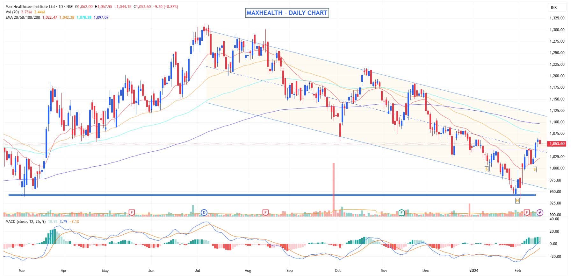Click the EMA value 1,022.47
The width and height of the screenshot is (571, 276).
pyautogui.click(x=50, y=17)
